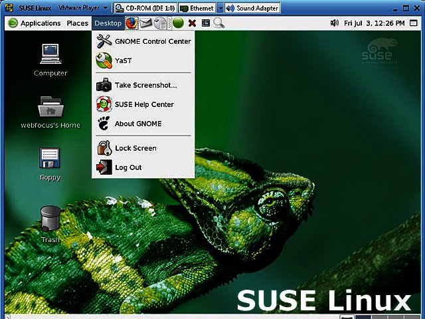Click the red X panel icon
The width and height of the screenshot is (425, 319).
pyautogui.click(x=192, y=23)
